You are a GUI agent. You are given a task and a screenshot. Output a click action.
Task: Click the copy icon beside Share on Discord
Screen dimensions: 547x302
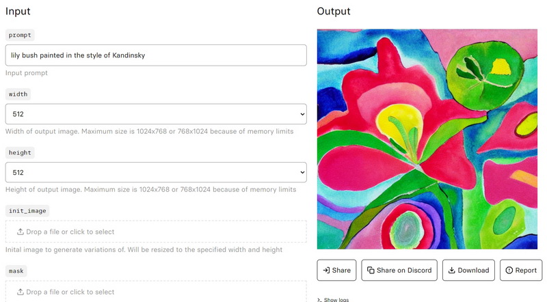[370, 271]
